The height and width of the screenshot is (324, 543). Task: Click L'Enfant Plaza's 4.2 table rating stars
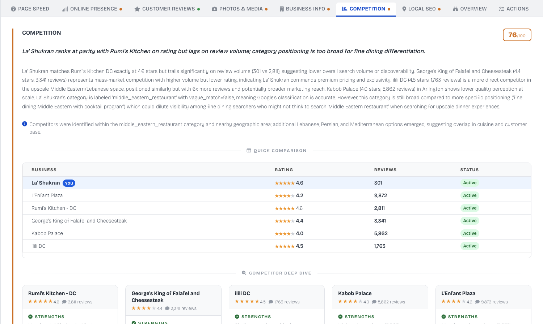point(285,196)
